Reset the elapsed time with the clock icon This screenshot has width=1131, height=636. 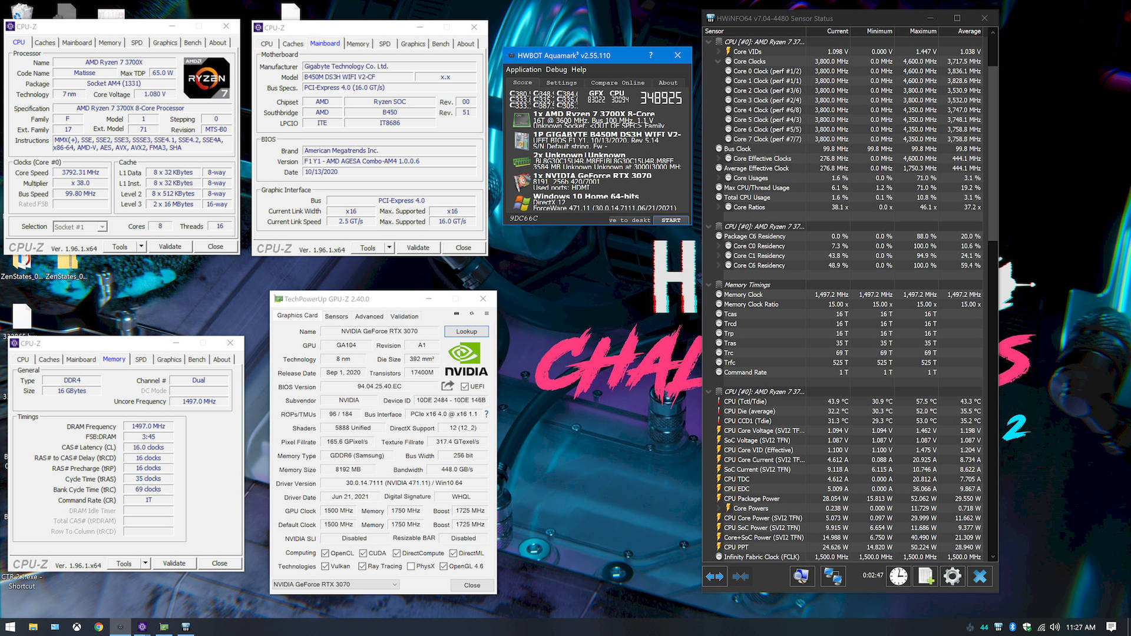pos(898,577)
